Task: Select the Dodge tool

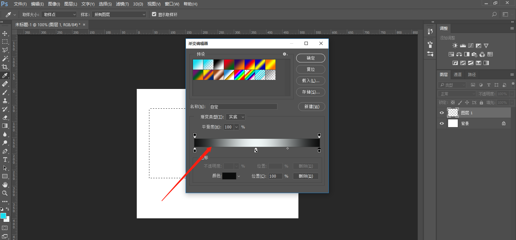Action: pos(5,143)
